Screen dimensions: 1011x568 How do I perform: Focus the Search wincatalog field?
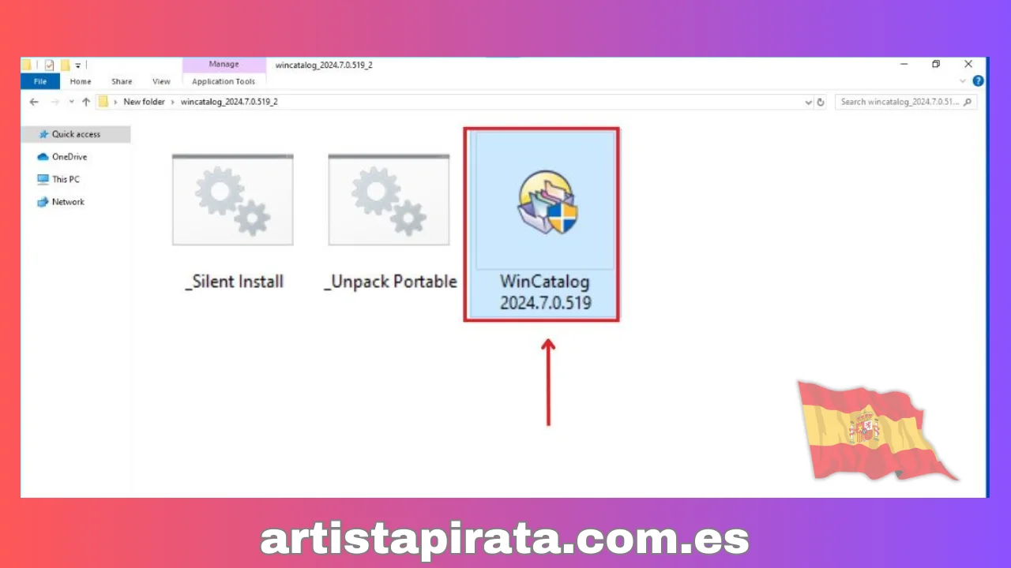[x=906, y=102]
